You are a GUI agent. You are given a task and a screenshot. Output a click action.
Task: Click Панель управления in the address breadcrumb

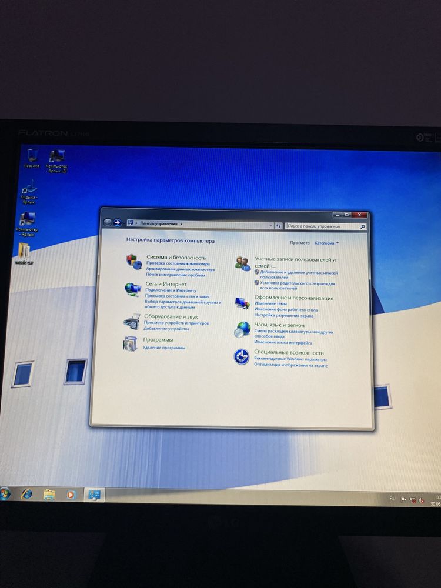click(x=158, y=223)
